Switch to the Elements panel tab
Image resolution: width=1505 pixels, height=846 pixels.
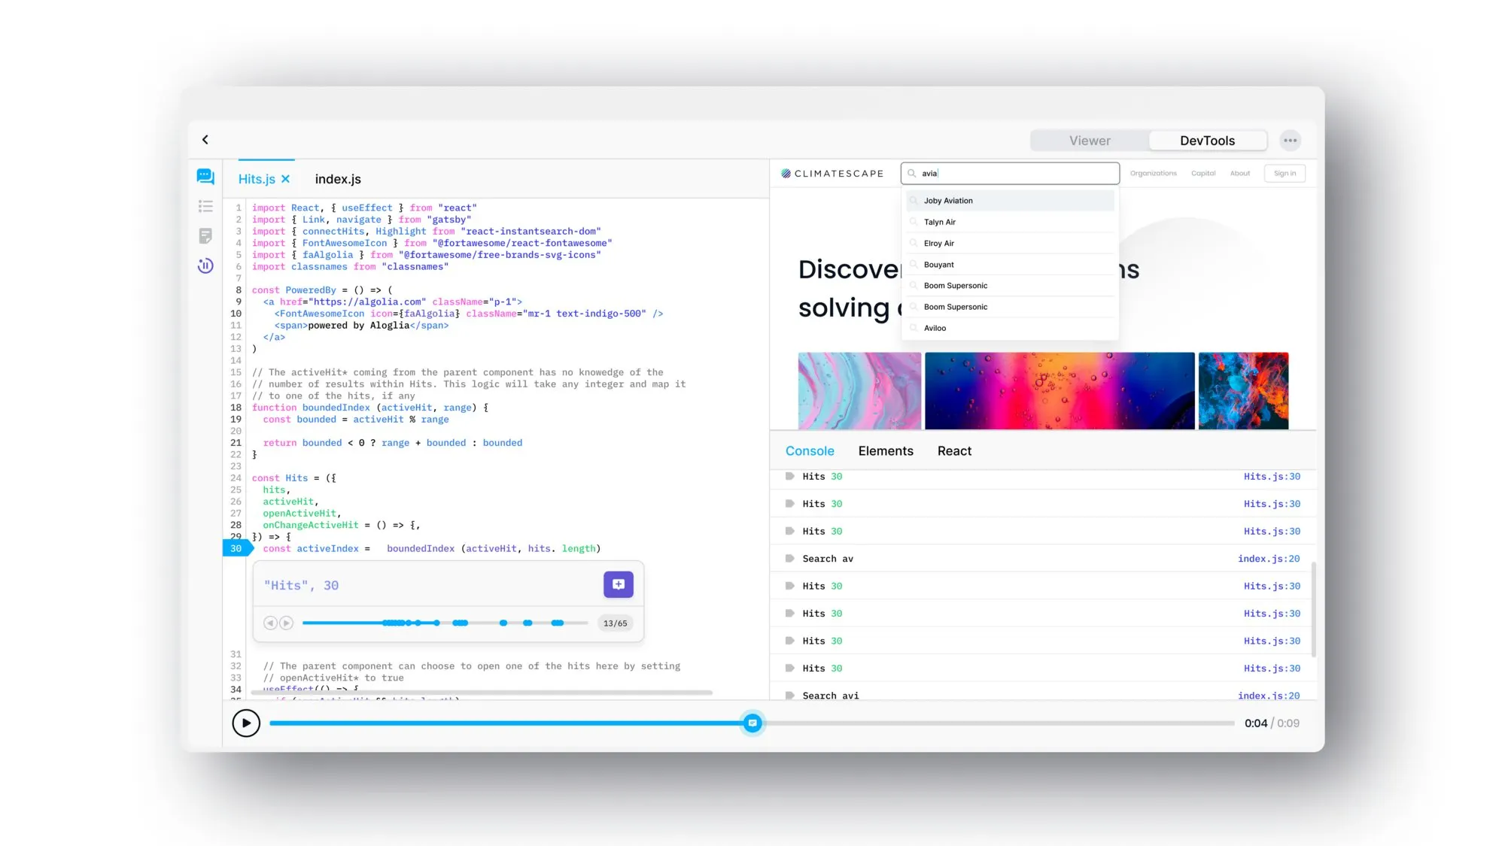[885, 451]
